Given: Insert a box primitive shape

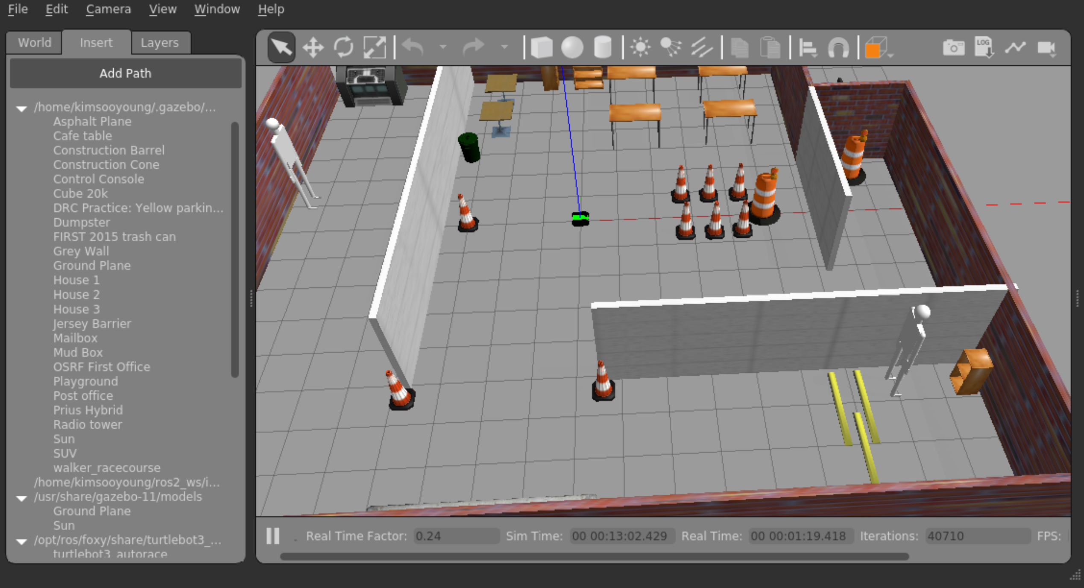Looking at the screenshot, I should click(x=541, y=47).
